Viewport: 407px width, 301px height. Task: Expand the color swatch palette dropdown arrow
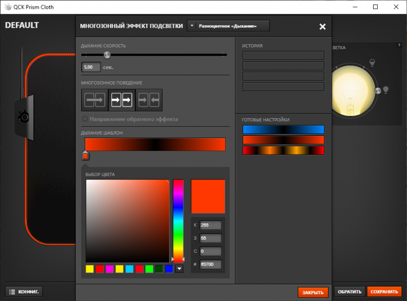(179, 269)
